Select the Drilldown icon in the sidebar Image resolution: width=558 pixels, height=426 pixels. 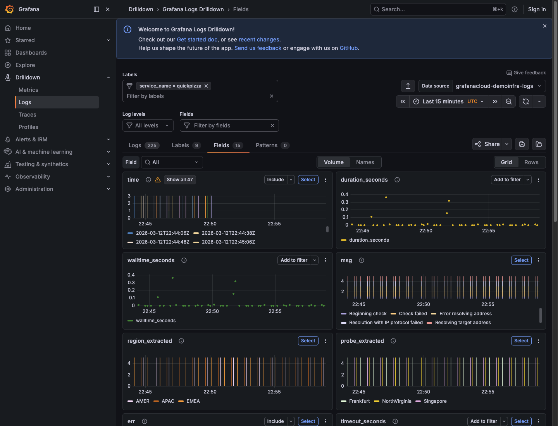tap(8, 77)
